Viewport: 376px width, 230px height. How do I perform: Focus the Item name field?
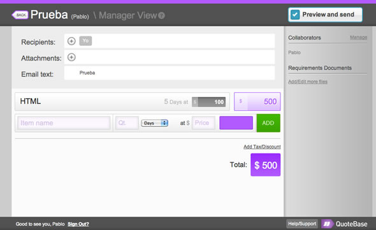(64, 123)
